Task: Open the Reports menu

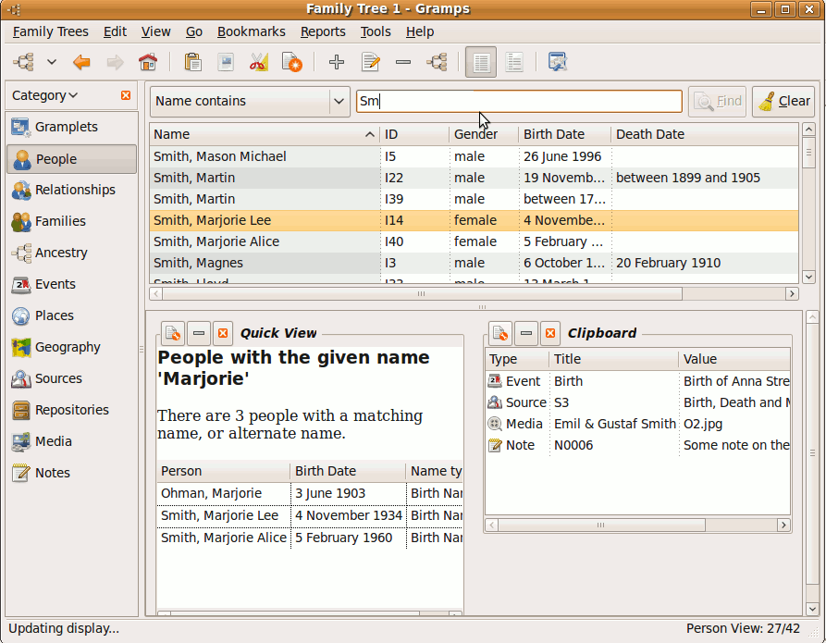Action: point(323,31)
